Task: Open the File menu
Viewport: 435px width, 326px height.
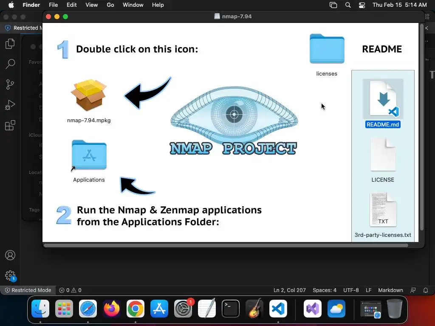Action: click(x=53, y=5)
